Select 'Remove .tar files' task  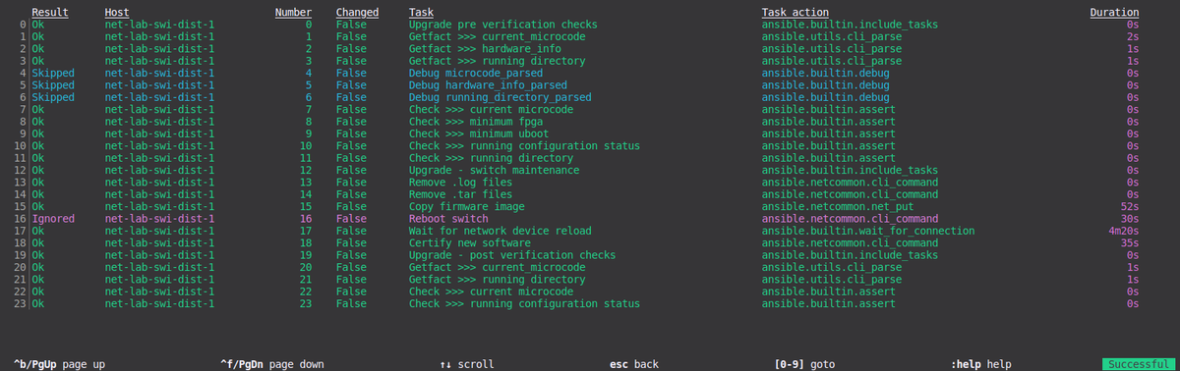point(460,194)
